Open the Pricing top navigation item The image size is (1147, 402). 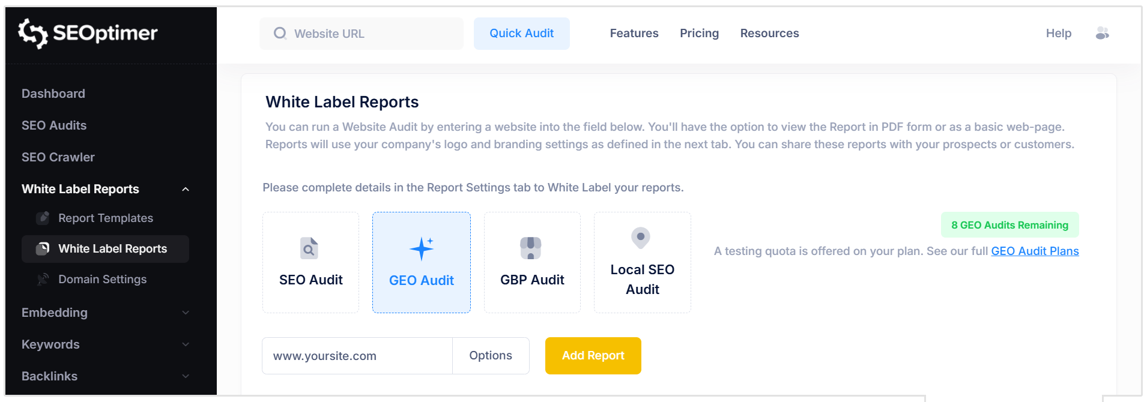tap(699, 33)
